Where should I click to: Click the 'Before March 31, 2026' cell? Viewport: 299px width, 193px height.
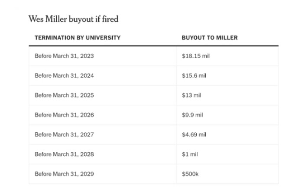click(64, 115)
